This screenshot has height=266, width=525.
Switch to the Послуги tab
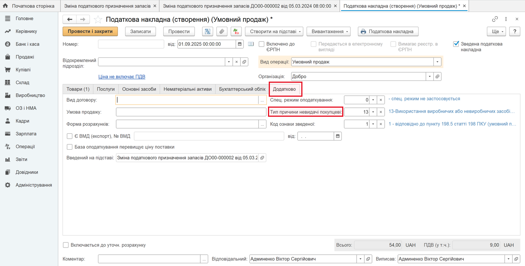106,89
